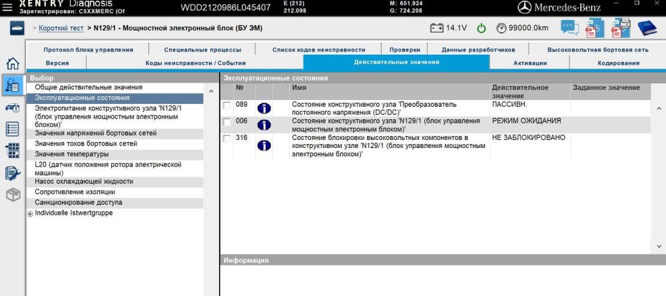Open the Кодирования tab
This screenshot has width=666, height=296.
pos(618,63)
